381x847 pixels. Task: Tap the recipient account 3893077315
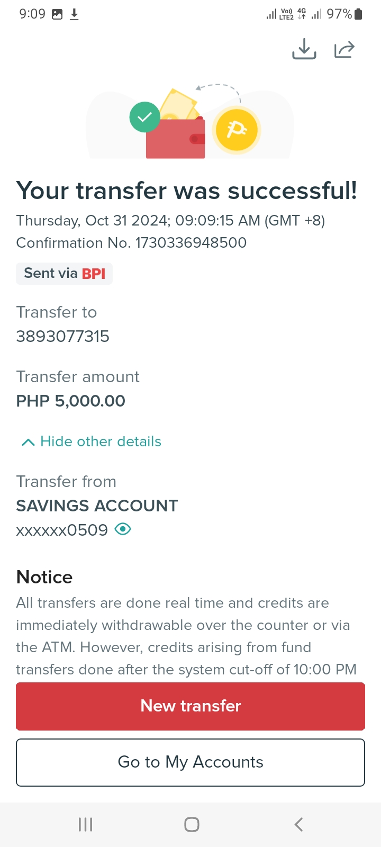pyautogui.click(x=63, y=337)
